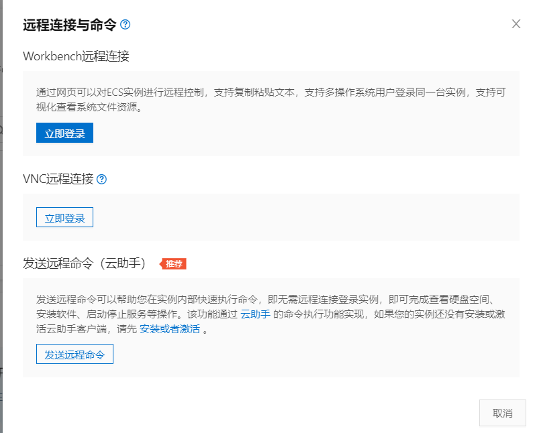
Task: Click the 发送远程命令（云助手） heading
Action: tap(84, 263)
